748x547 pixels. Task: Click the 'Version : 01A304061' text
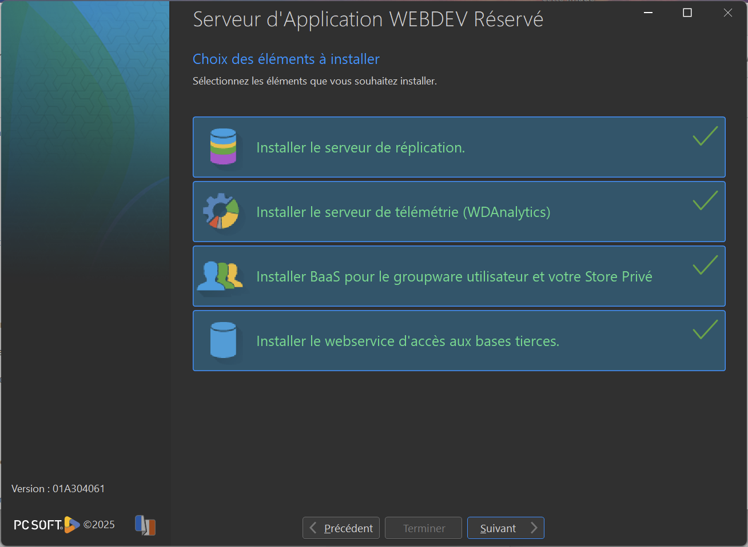[58, 489]
